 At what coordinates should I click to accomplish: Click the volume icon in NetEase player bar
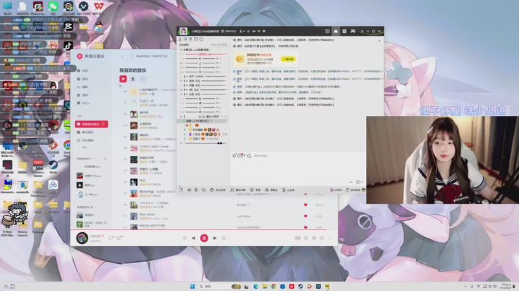pyautogui.click(x=322, y=238)
